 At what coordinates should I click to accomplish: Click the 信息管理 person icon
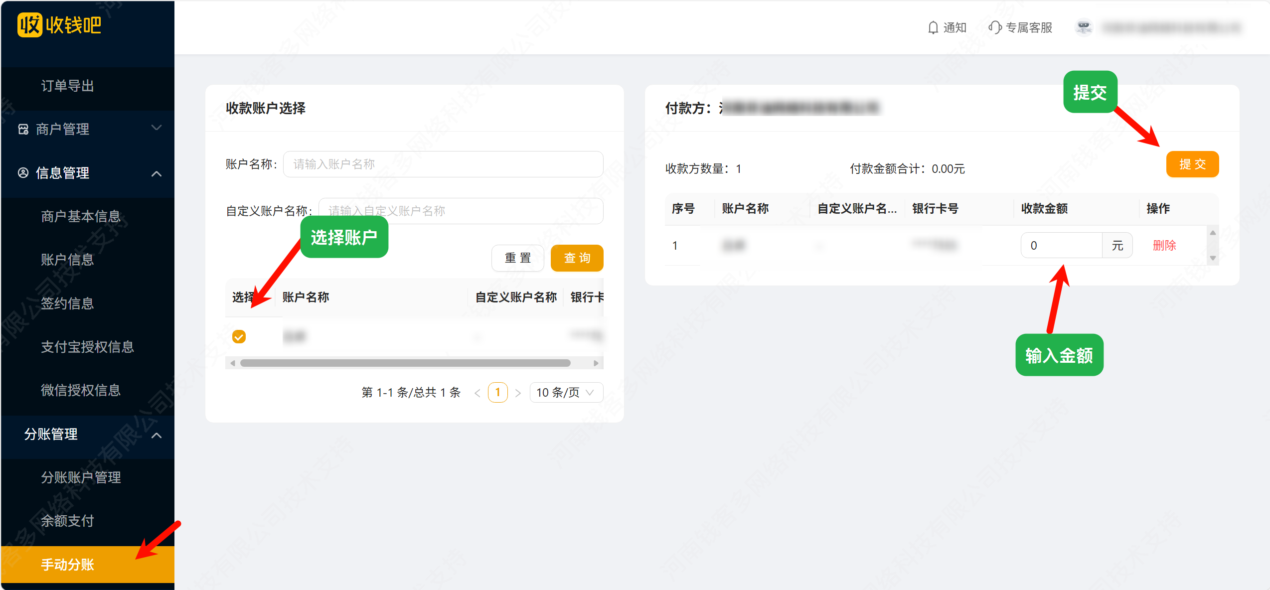pos(23,173)
